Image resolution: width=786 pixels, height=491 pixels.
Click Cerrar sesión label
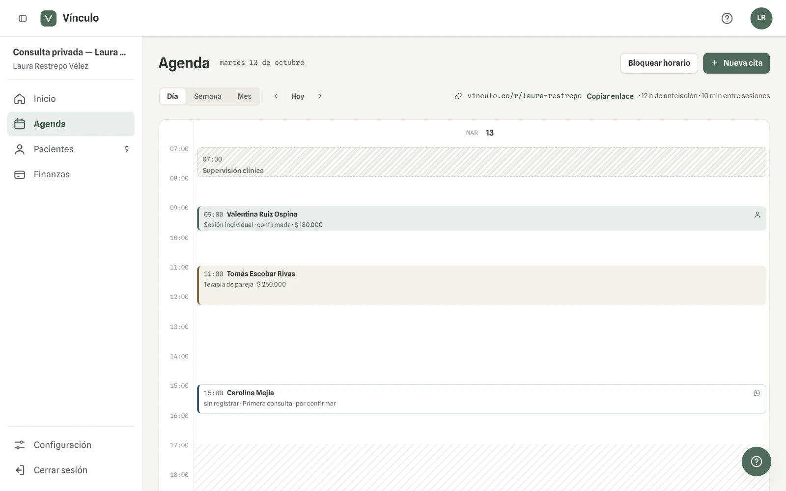point(60,470)
